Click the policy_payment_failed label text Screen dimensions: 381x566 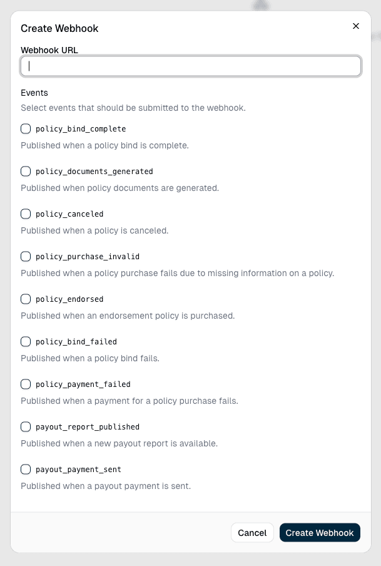[83, 384]
